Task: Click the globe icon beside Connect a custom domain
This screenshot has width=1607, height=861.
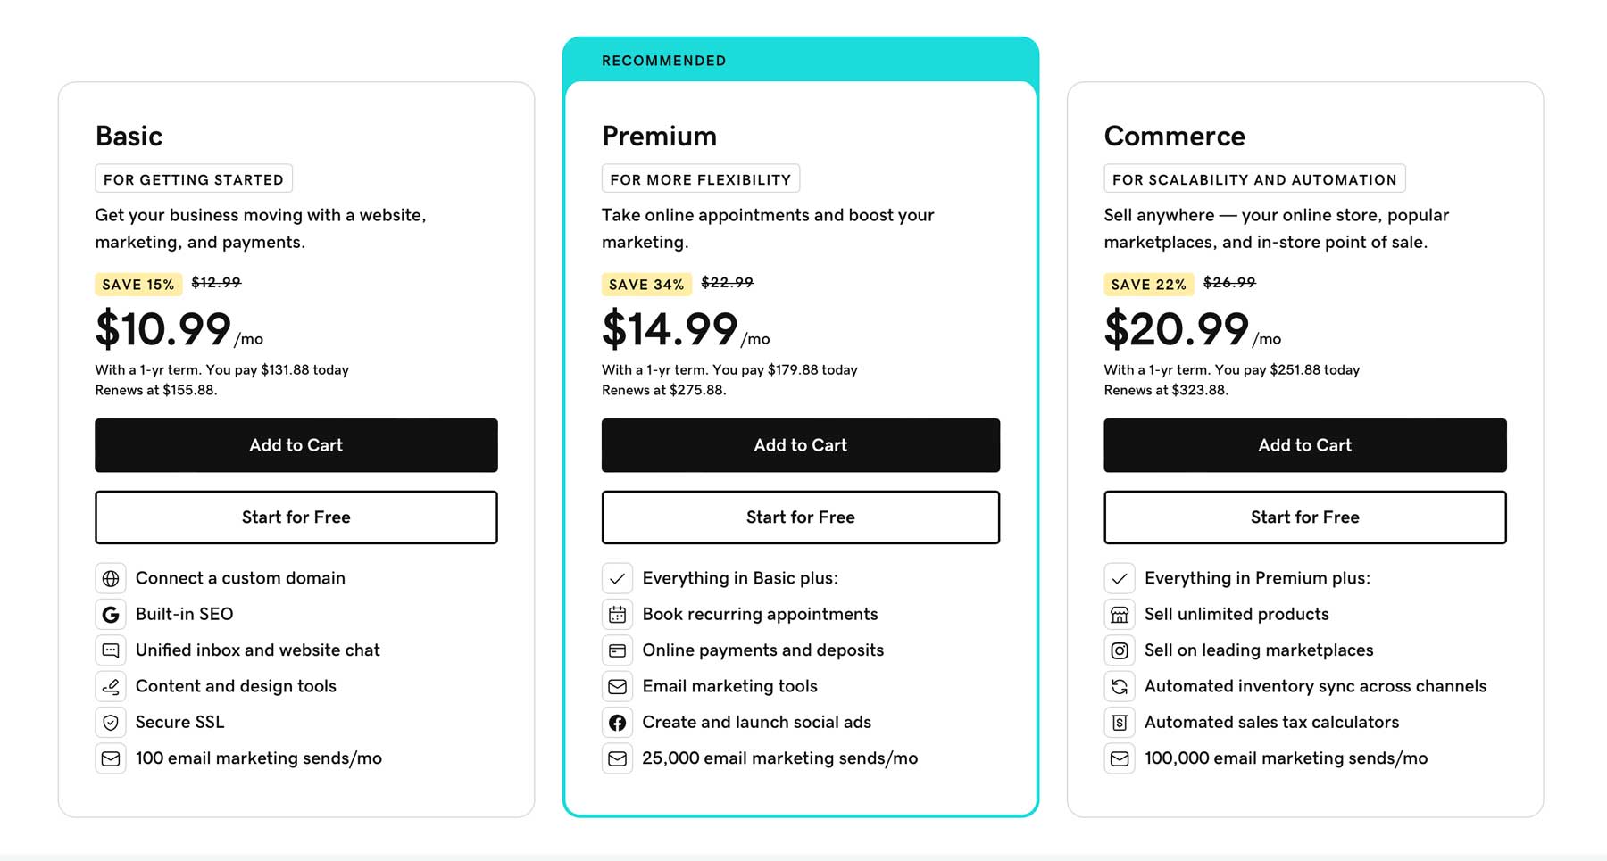Action: tap(111, 578)
